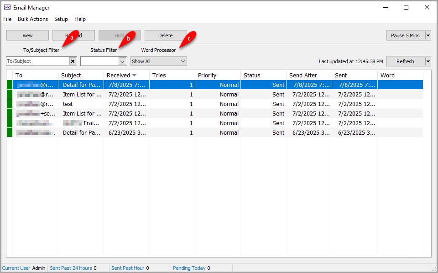Sort by the Tries column header
438x273 pixels.
[172, 75]
